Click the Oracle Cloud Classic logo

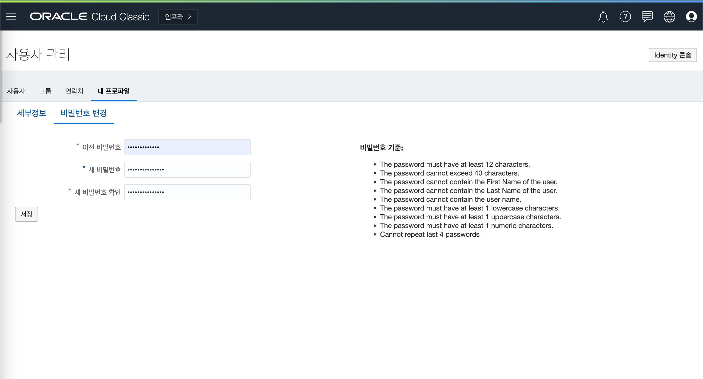pyautogui.click(x=90, y=16)
